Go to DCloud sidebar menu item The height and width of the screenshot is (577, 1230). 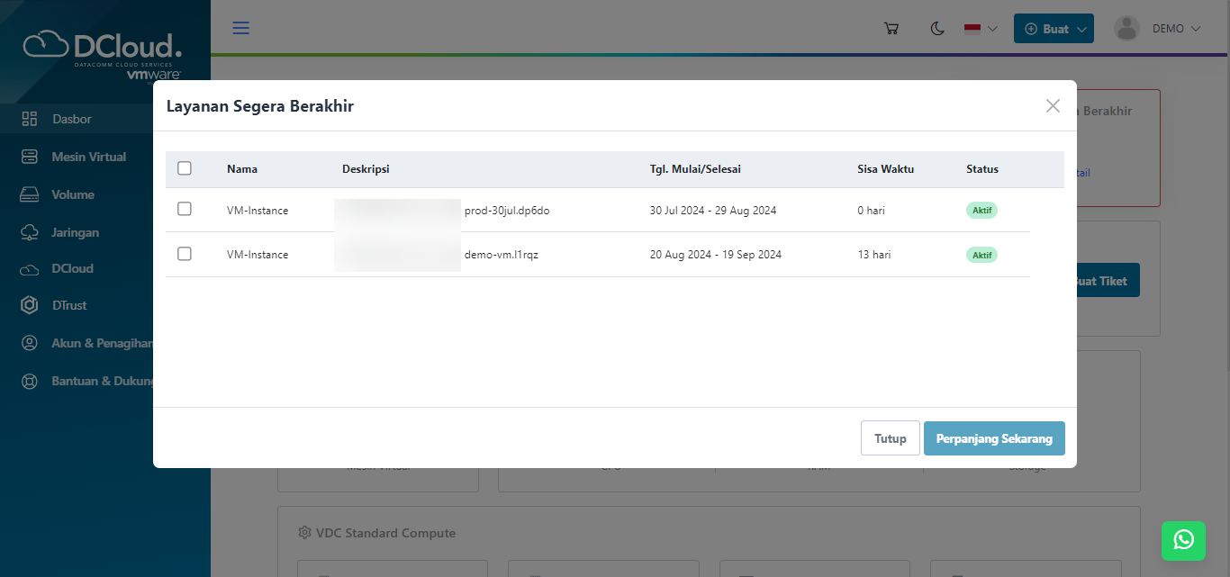click(72, 268)
